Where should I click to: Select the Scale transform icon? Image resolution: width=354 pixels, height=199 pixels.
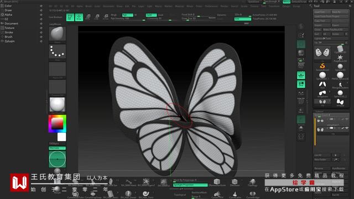tap(97, 17)
